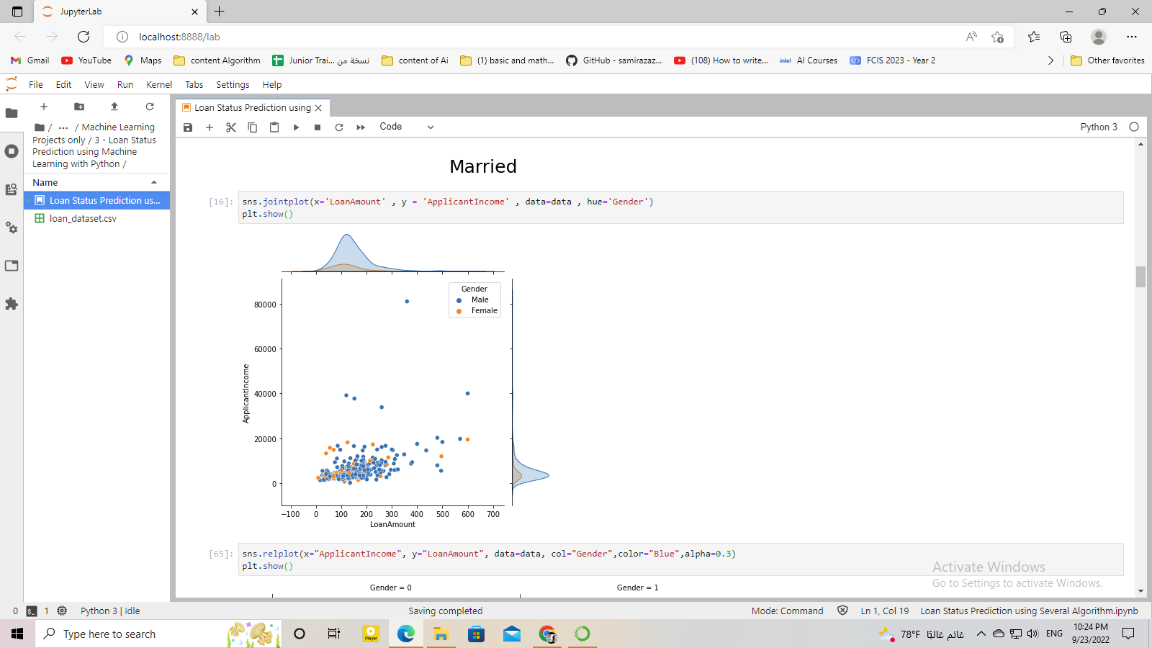Upload files using the upload arrow icon
Image resolution: width=1152 pixels, height=648 pixels.
[114, 107]
